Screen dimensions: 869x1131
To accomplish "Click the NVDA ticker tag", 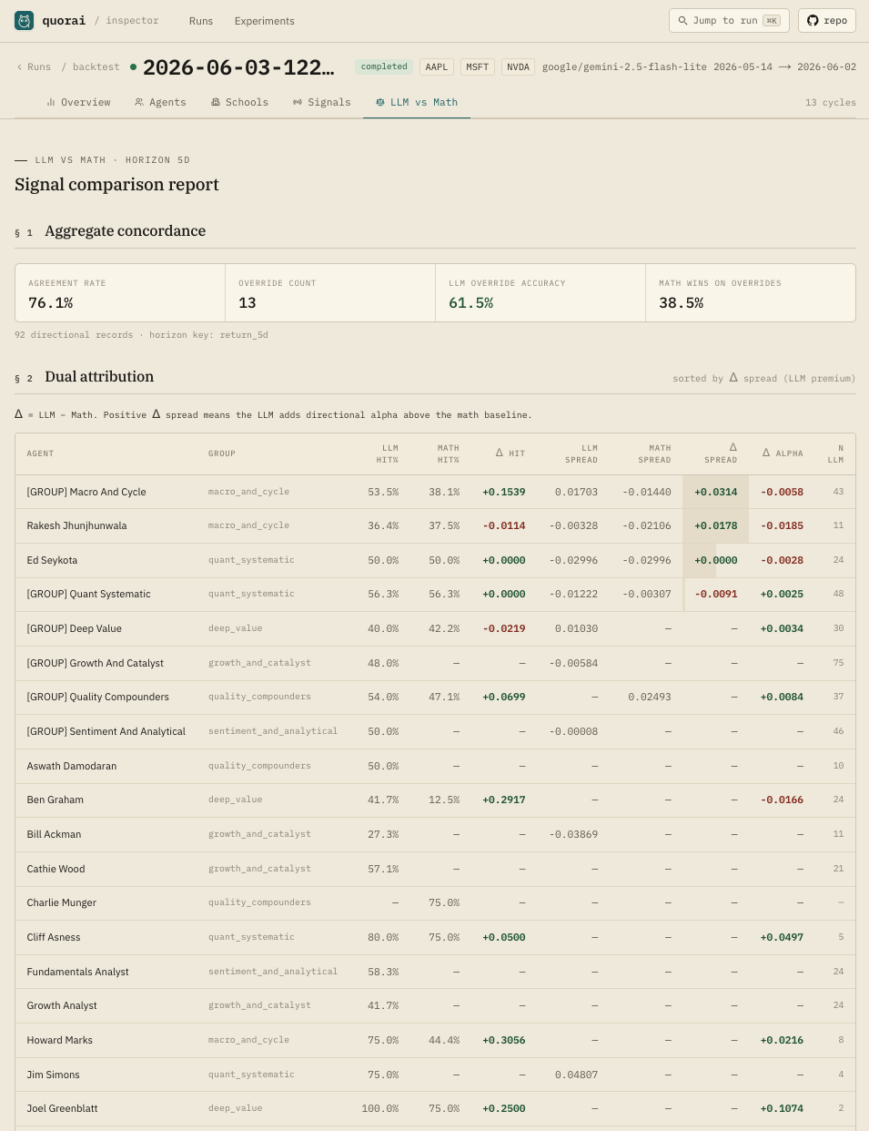I will click(x=518, y=66).
